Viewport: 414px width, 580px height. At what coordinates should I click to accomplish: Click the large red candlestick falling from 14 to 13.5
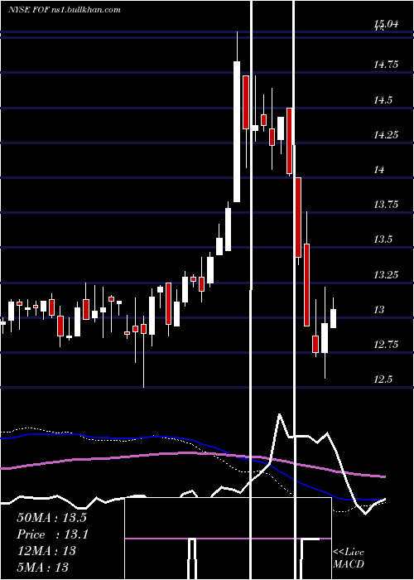[x=298, y=217]
